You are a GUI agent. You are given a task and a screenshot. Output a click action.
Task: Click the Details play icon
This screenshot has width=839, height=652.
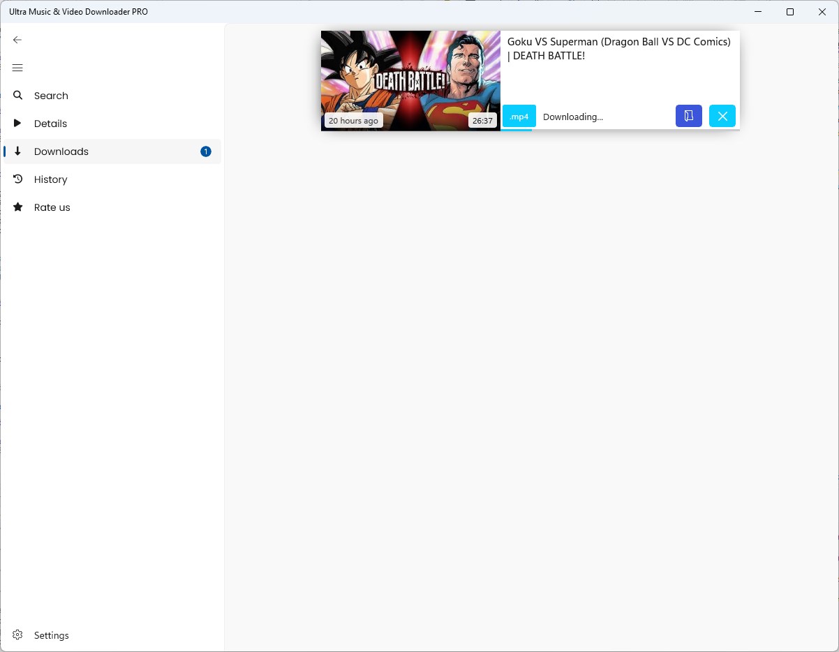click(18, 124)
